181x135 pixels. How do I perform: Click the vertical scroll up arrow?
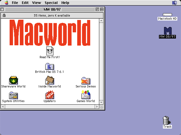pos(101,21)
